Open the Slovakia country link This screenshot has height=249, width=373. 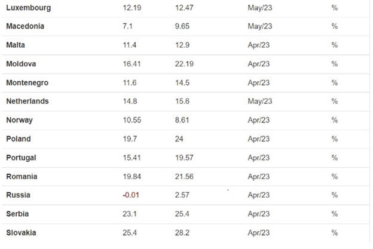coord(22,232)
